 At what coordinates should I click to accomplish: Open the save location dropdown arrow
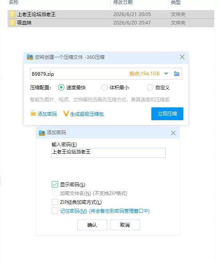click(166, 74)
